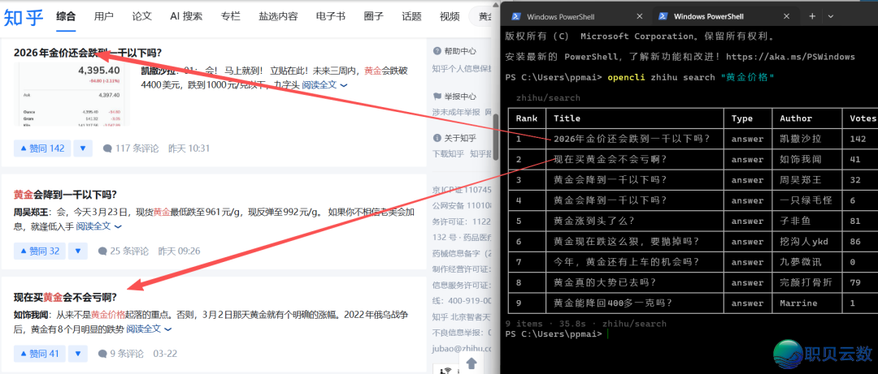Open a new terminal tab

click(x=812, y=16)
